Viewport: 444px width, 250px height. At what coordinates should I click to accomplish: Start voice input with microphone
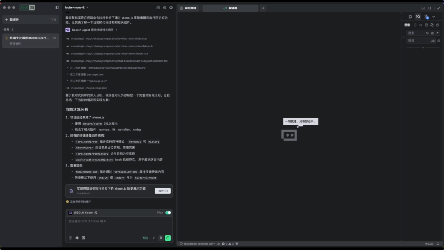[161, 238]
